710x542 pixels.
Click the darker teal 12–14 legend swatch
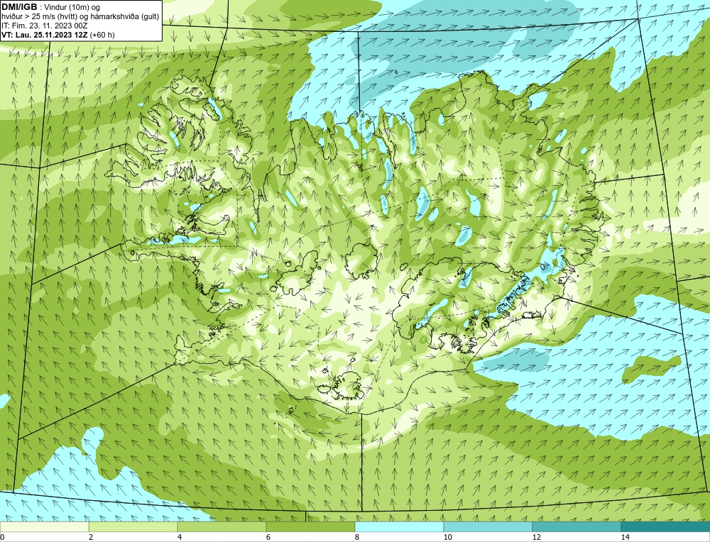[x=577, y=527]
